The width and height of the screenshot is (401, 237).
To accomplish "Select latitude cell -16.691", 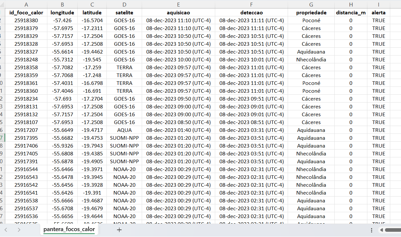I will [92, 91].
